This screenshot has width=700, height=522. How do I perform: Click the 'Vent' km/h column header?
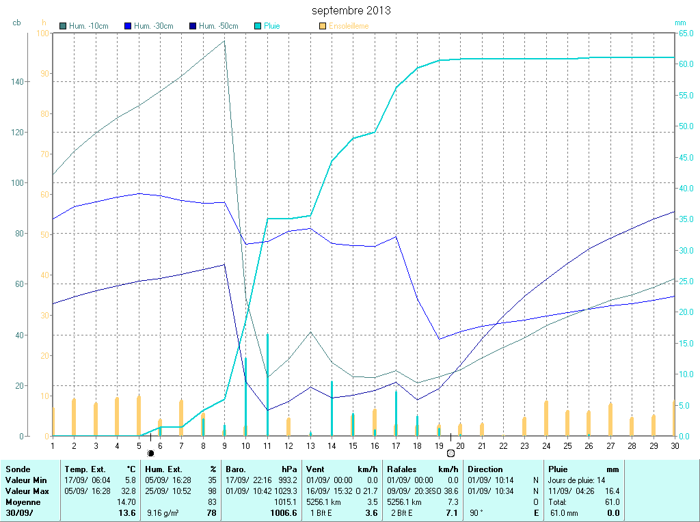click(316, 469)
